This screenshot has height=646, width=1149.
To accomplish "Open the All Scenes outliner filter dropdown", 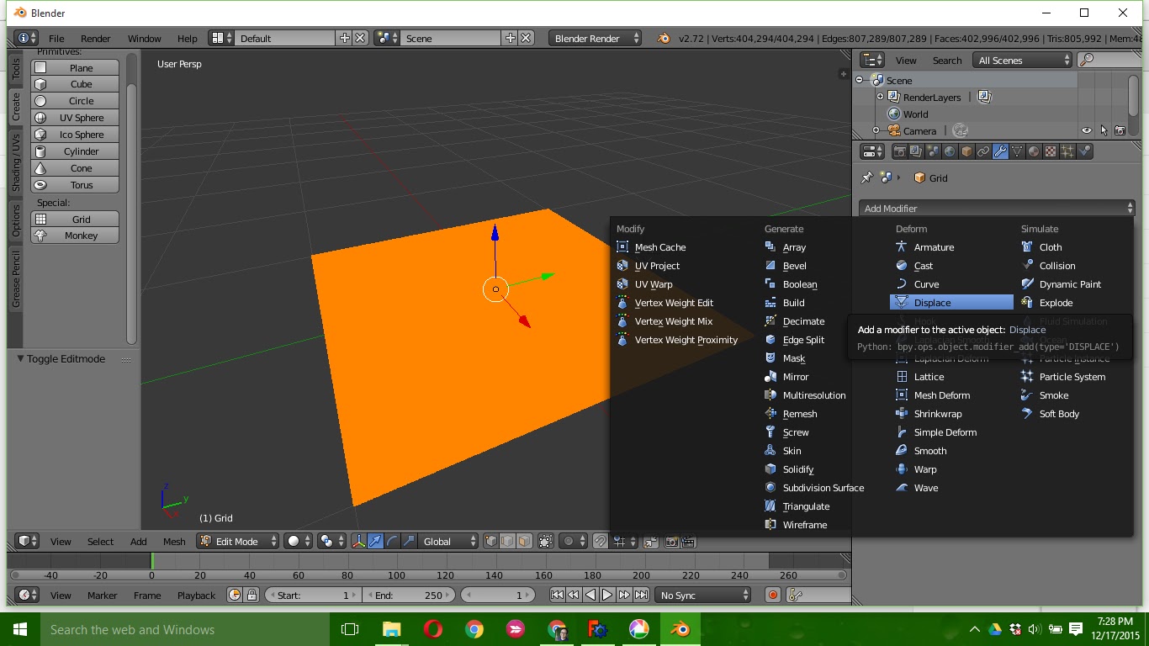I will [x=1022, y=60].
